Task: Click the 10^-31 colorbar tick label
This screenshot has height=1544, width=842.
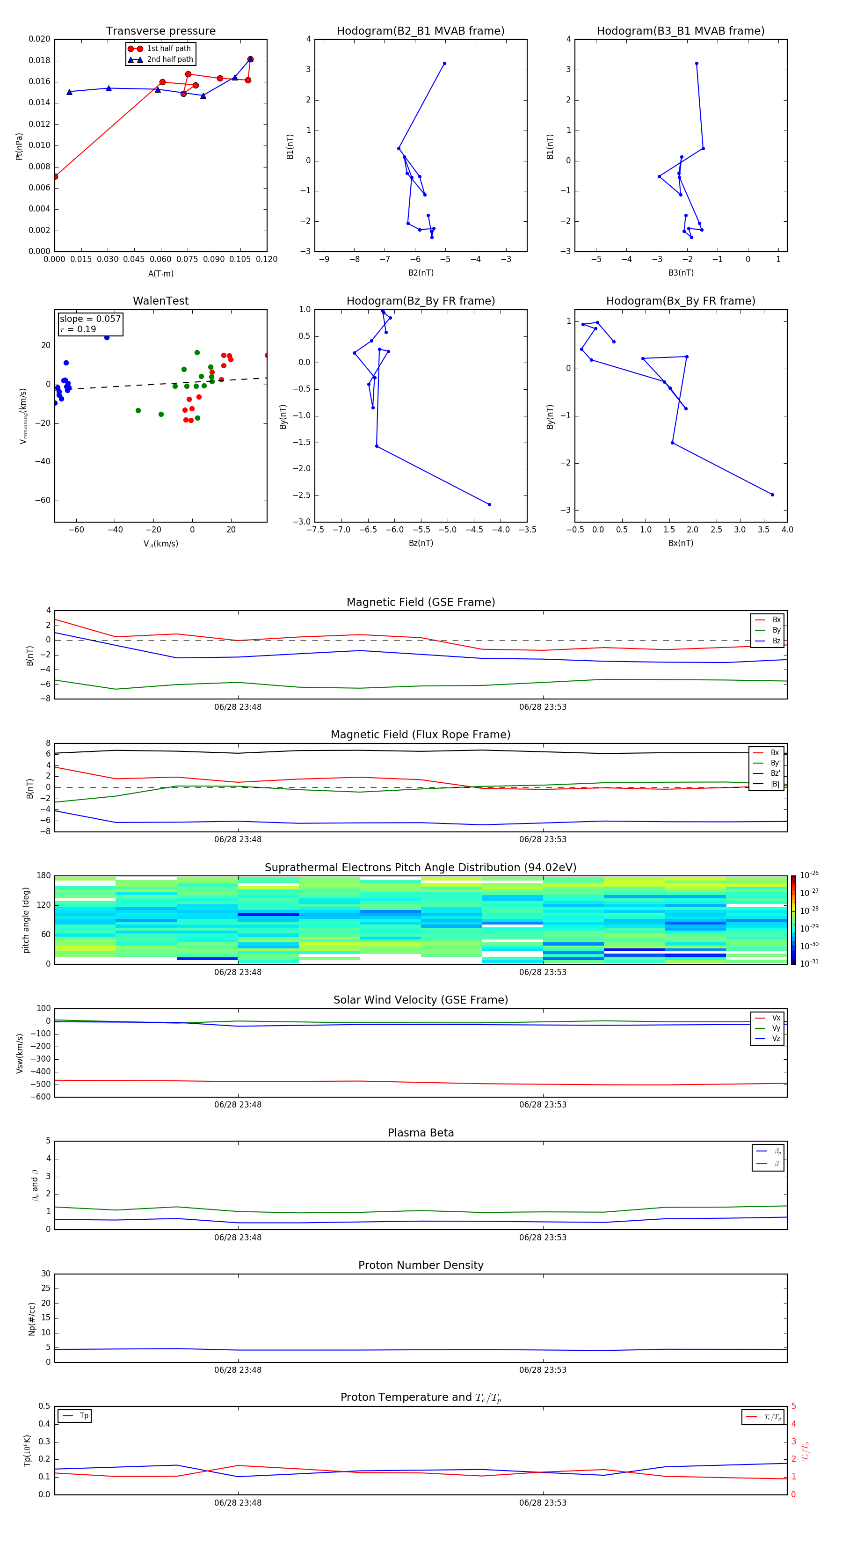Action: pos(809,963)
